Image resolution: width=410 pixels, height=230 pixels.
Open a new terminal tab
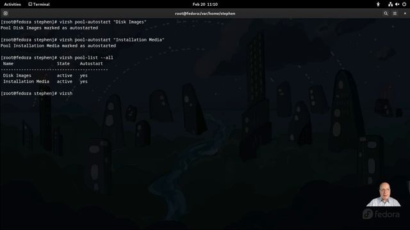(6, 13)
